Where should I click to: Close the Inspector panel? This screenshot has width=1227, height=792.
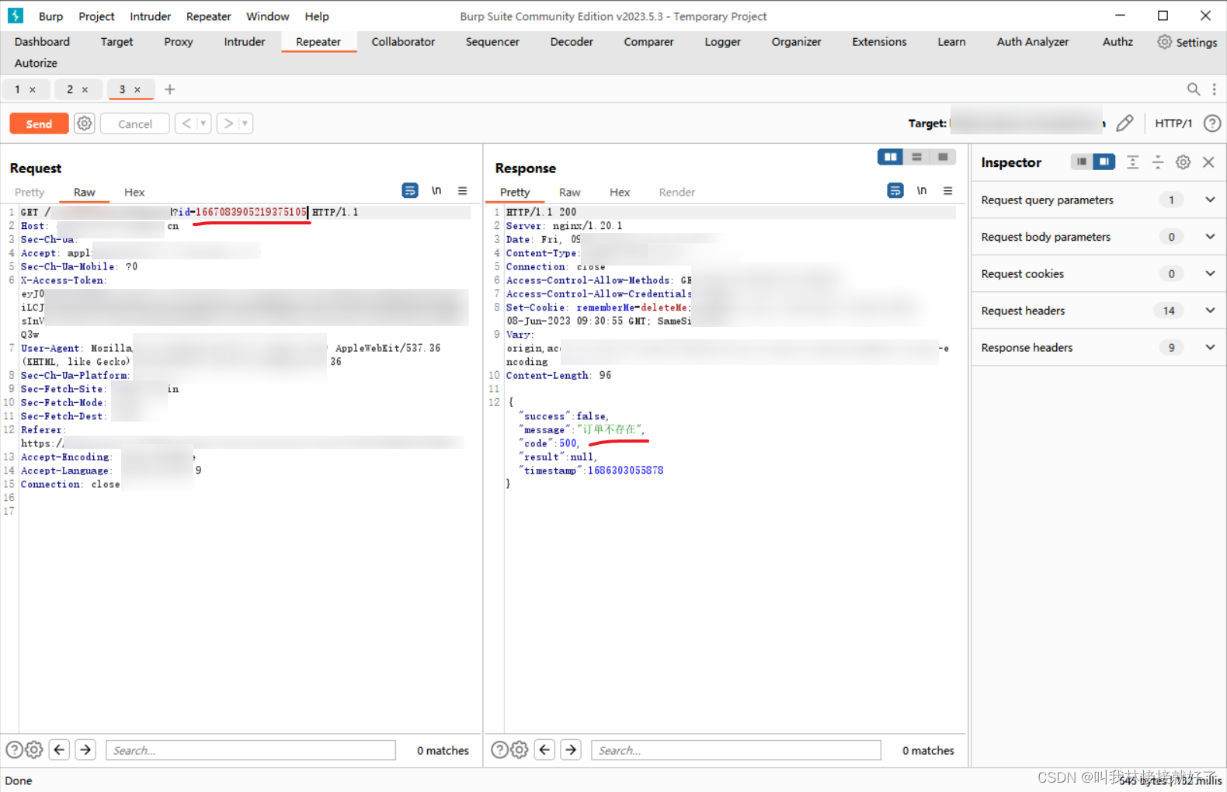(1208, 162)
